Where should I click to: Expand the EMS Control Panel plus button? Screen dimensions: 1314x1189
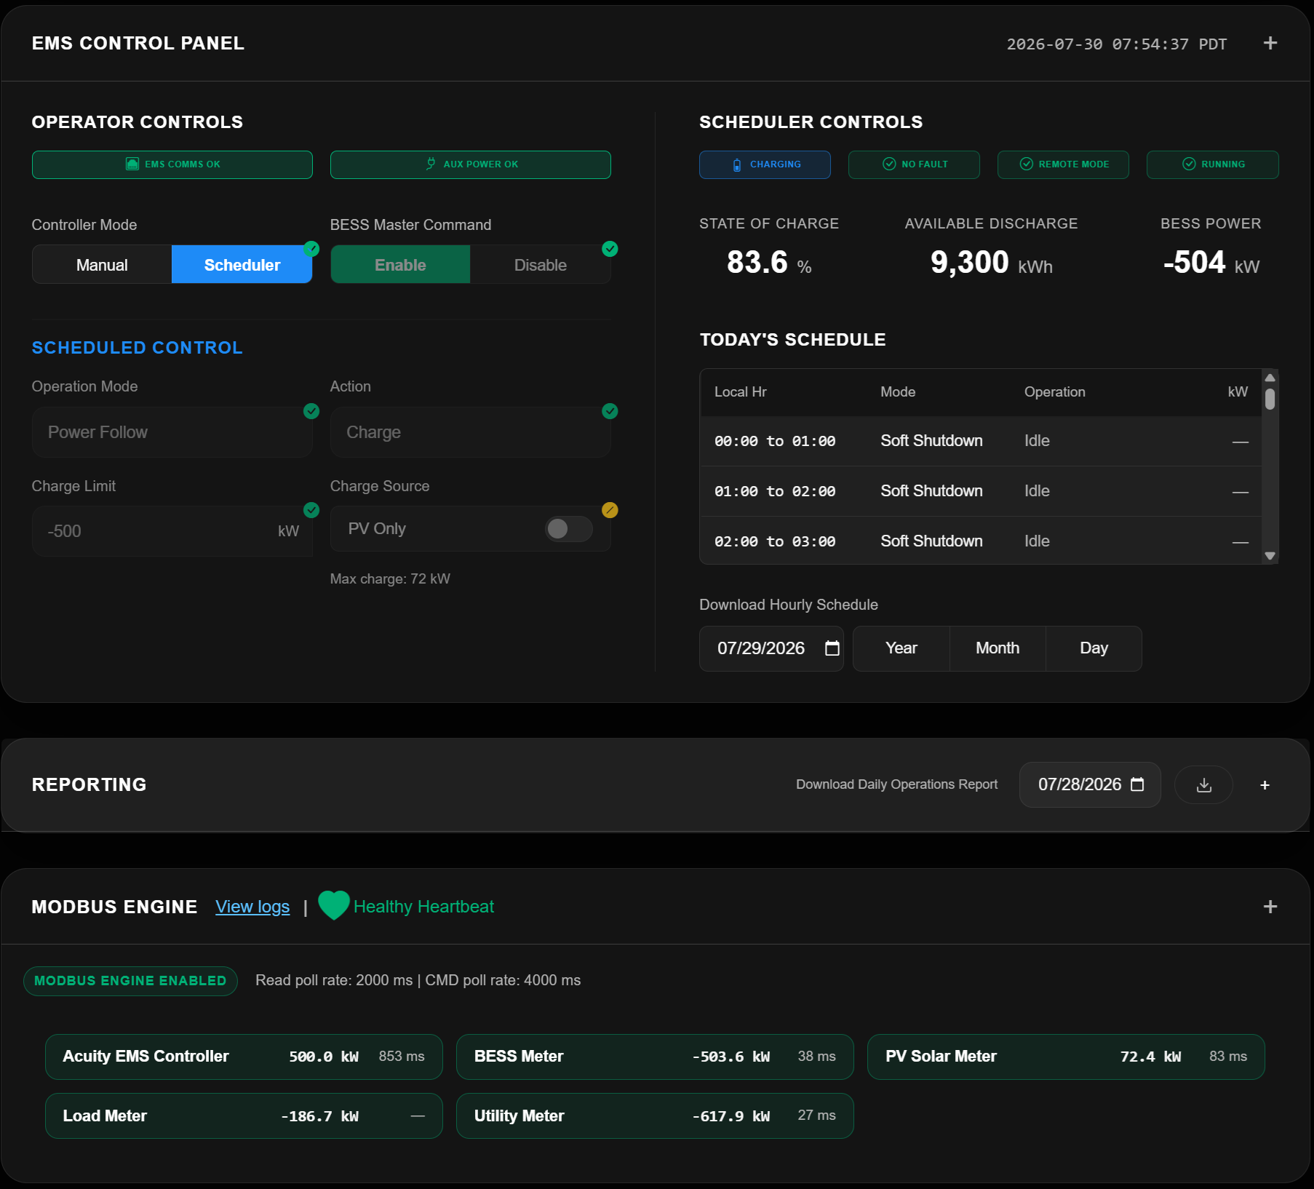(1270, 43)
